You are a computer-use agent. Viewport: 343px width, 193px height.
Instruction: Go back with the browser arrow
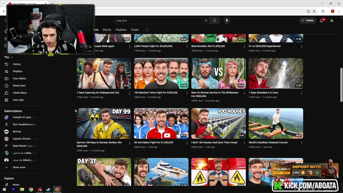[x=4, y=11]
